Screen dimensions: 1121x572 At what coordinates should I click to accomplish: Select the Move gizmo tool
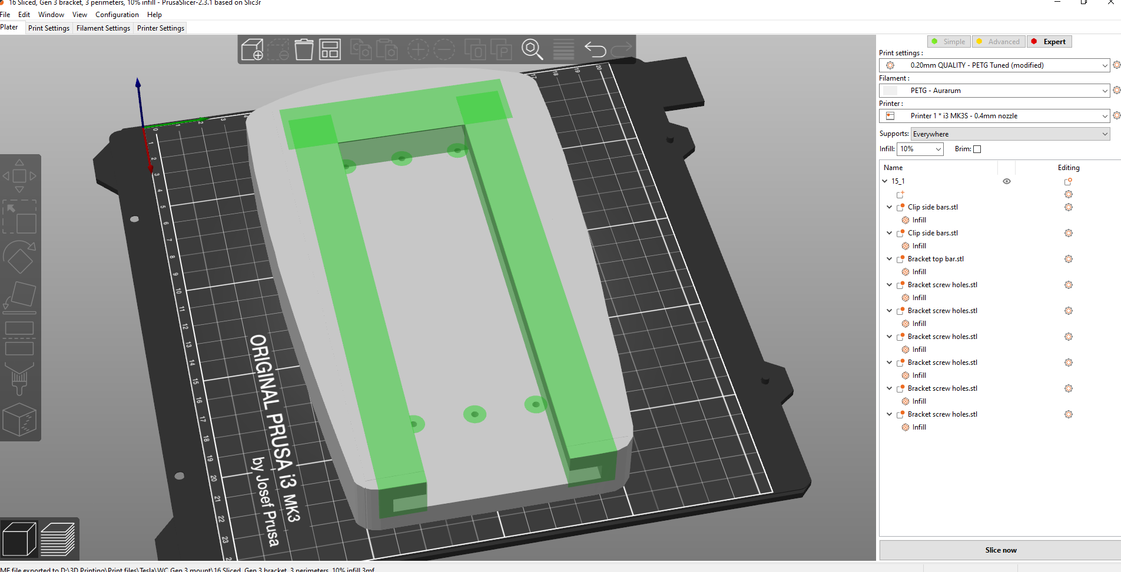click(x=19, y=175)
